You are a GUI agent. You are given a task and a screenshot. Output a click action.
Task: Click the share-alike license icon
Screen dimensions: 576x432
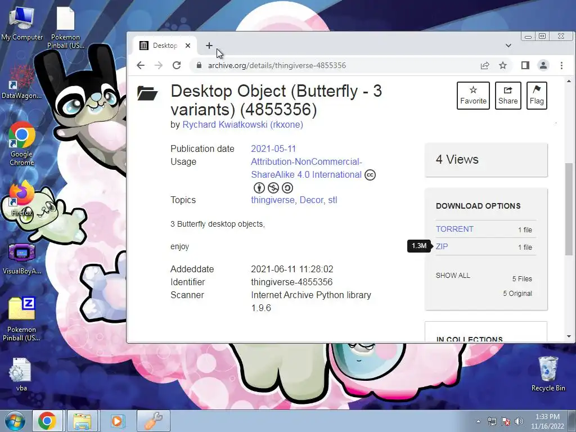[287, 188]
